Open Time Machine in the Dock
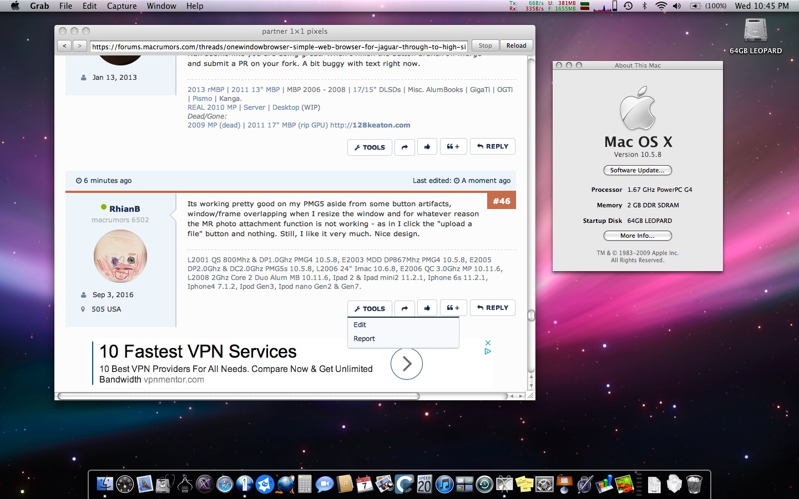Viewport: 799px width, 499px height. [x=484, y=484]
